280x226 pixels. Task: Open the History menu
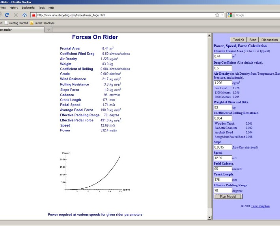tap(14, 7)
